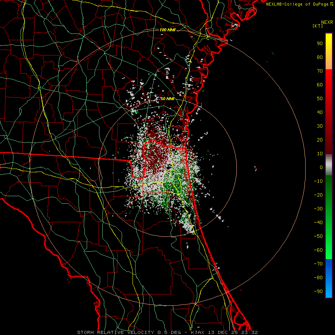Click the blue bottom segment of color bar
This screenshot has height=335, width=335.
329,278
